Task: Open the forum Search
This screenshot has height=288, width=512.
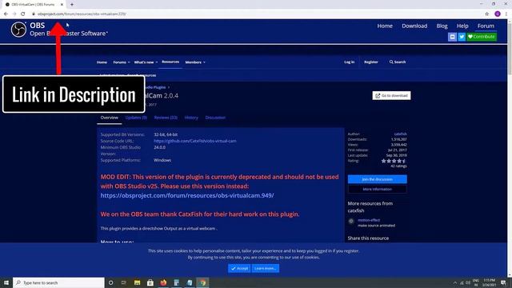Action: pyautogui.click(x=398, y=62)
